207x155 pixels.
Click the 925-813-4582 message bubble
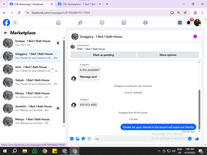(88, 105)
